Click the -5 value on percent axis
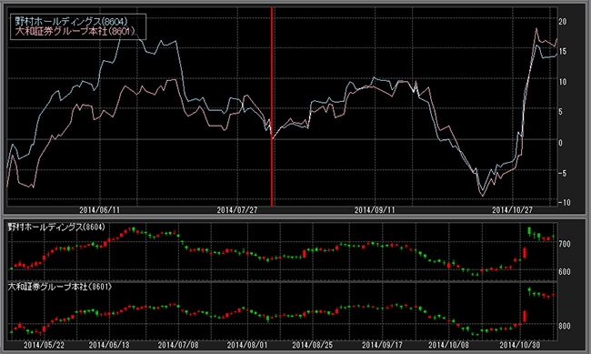Screen dimensions: 591x354 (562, 173)
